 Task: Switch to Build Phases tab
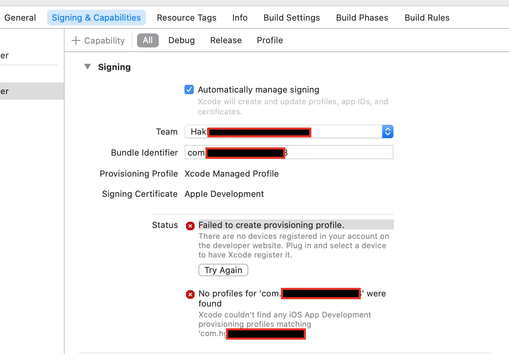(362, 18)
